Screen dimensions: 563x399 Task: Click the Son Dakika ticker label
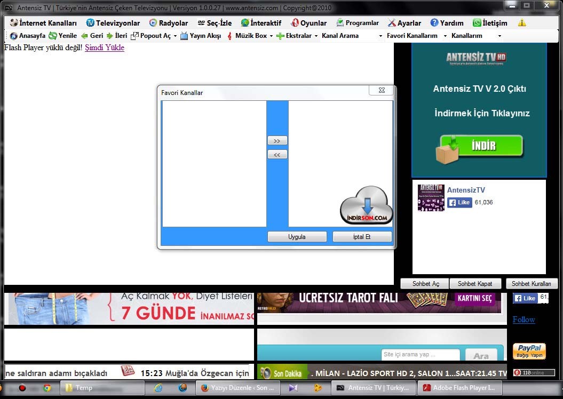pyautogui.click(x=283, y=373)
